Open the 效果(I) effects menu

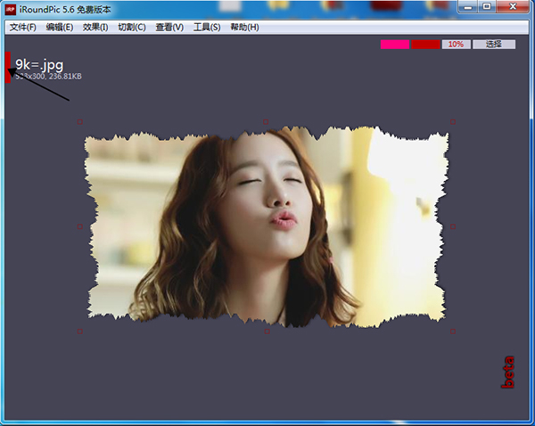tap(95, 28)
